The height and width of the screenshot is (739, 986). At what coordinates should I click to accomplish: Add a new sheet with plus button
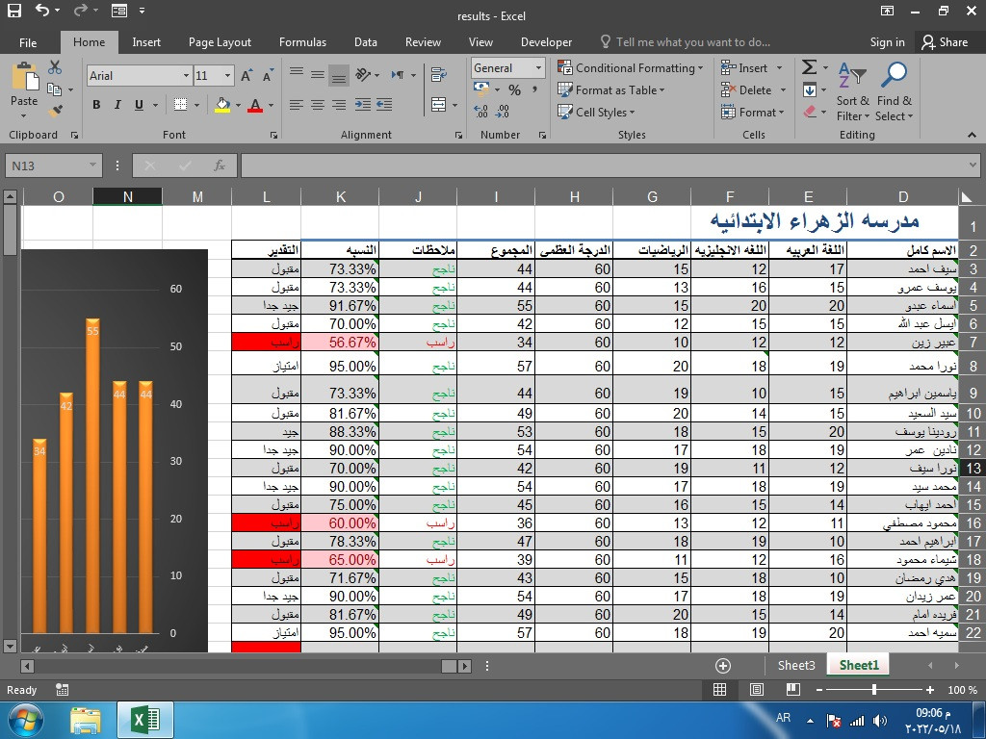tap(722, 666)
